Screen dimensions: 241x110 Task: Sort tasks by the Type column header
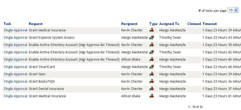[x=153, y=24]
